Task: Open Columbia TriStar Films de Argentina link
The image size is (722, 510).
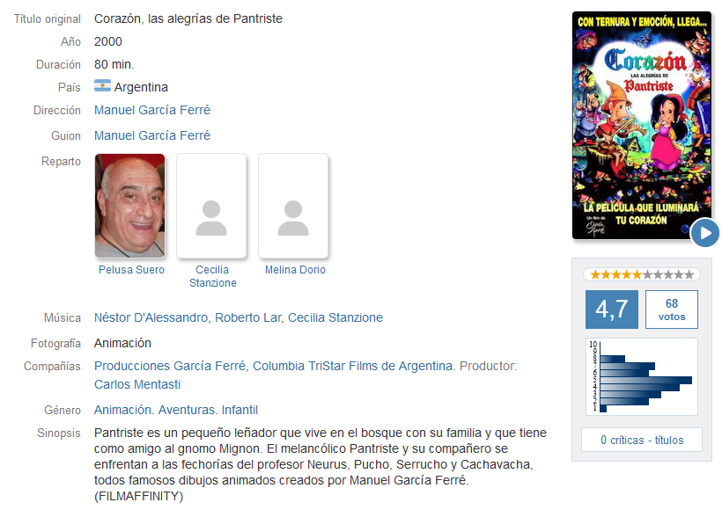Action: tap(352, 366)
